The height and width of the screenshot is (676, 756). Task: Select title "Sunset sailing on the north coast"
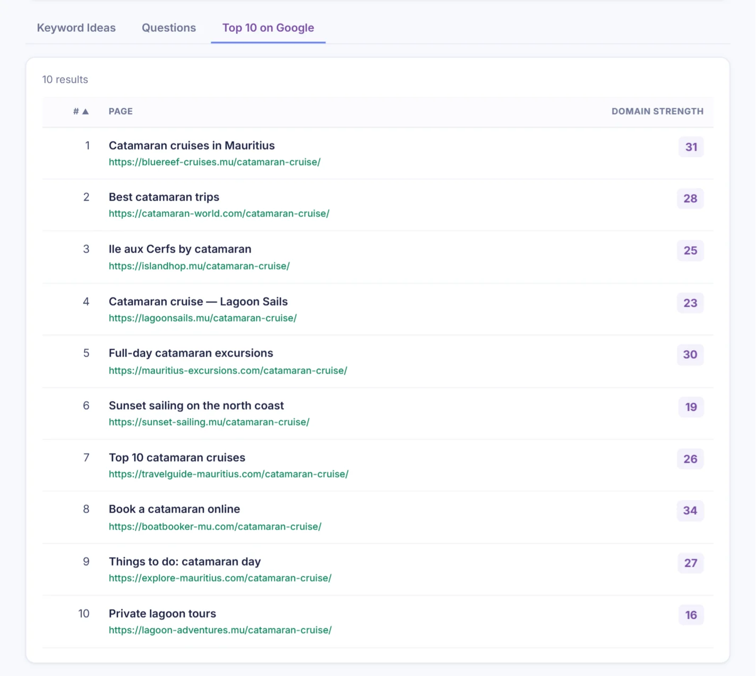(196, 405)
